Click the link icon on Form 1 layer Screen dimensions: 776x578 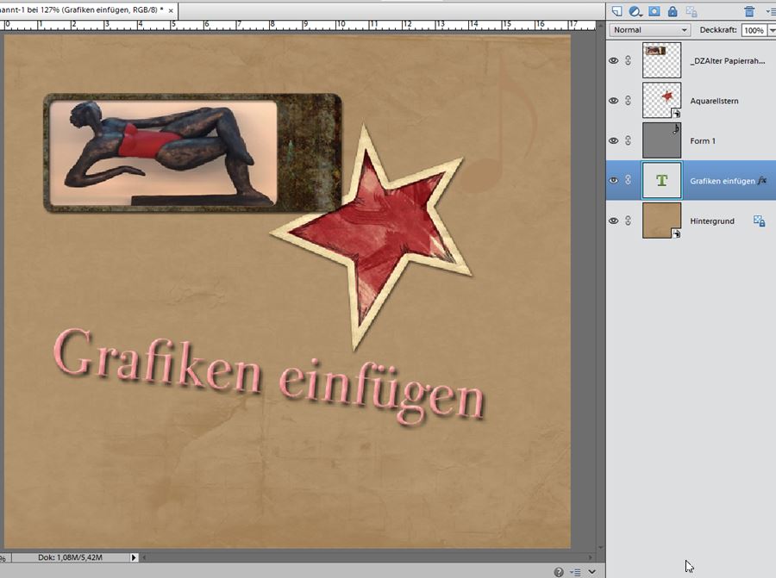pos(628,140)
